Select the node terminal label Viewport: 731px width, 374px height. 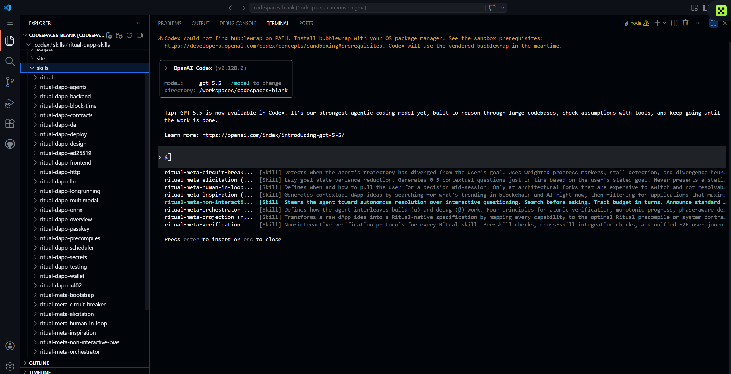tap(636, 23)
